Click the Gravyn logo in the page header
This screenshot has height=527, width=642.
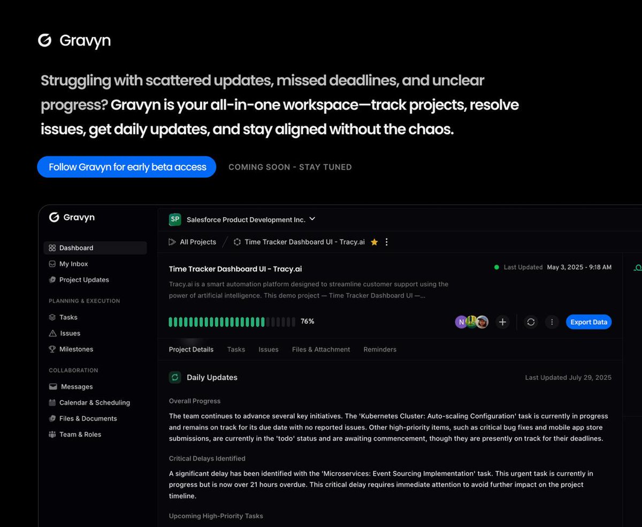(x=74, y=41)
